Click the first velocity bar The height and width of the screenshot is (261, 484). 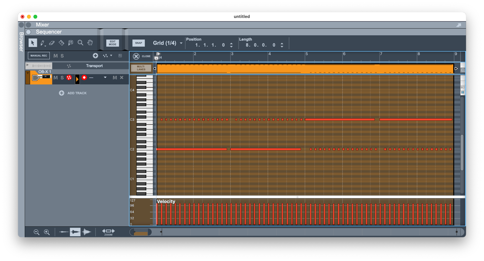coord(157,214)
